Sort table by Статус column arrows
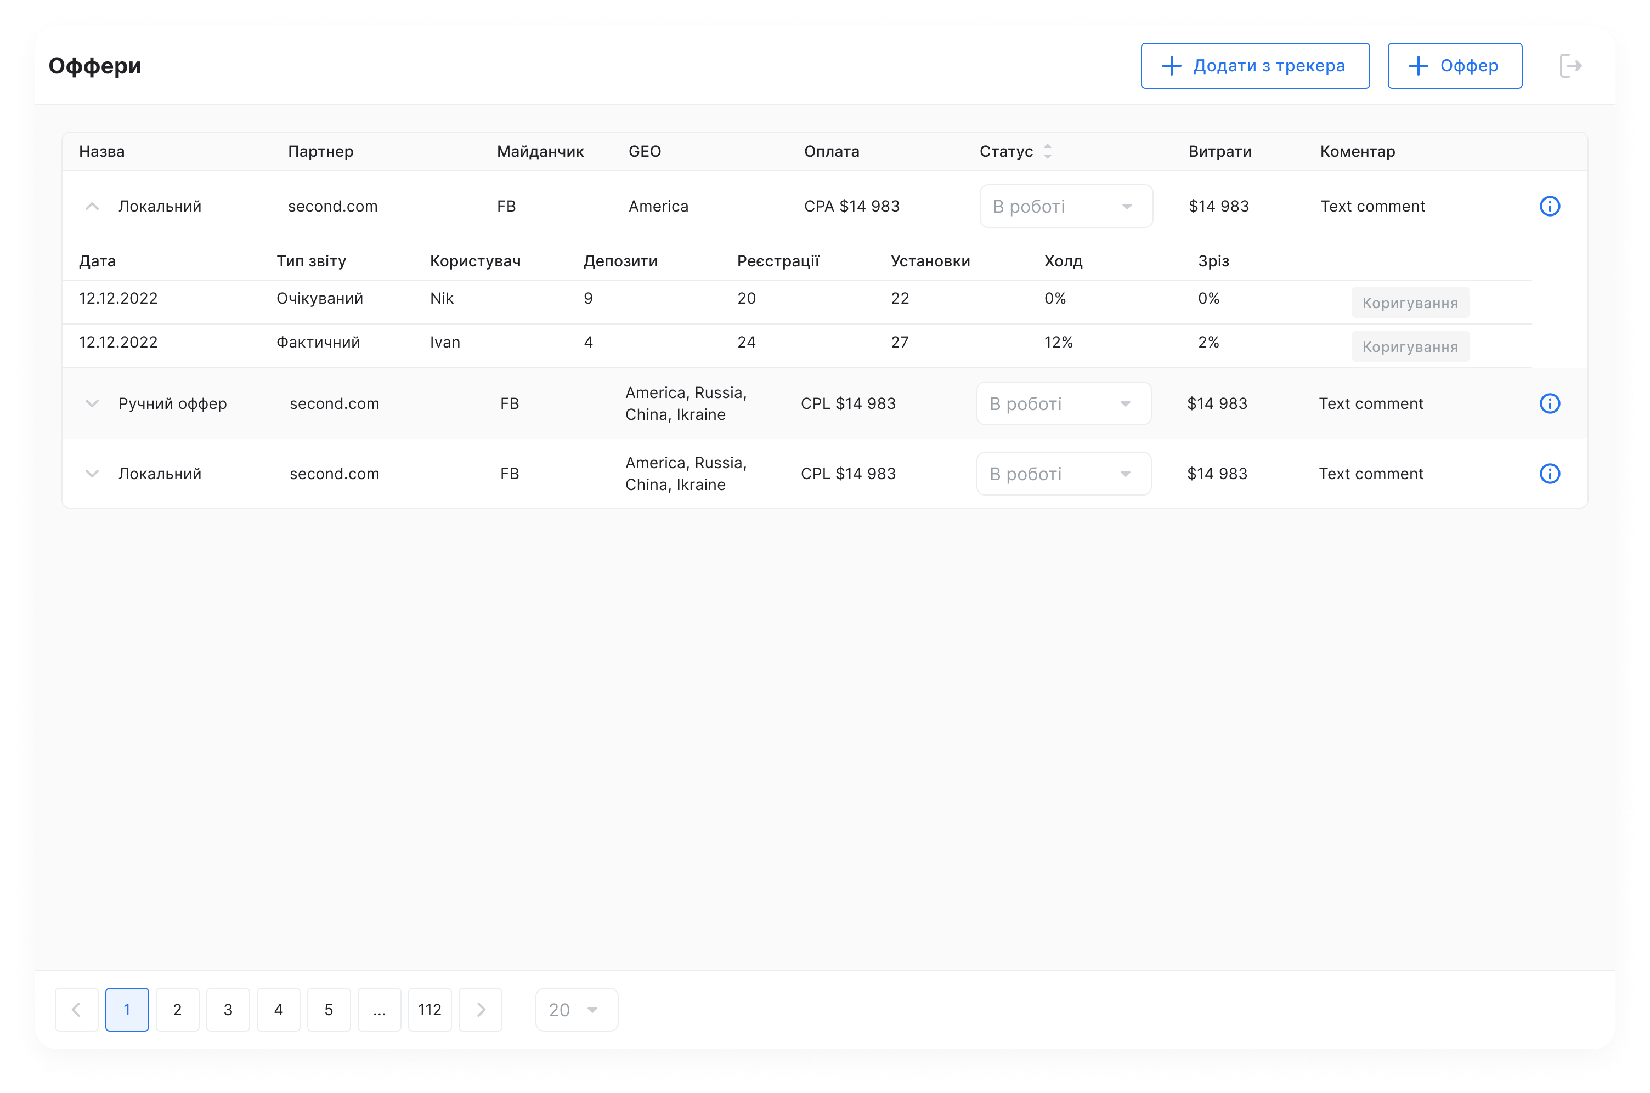This screenshot has width=1650, height=1093. (x=1048, y=151)
